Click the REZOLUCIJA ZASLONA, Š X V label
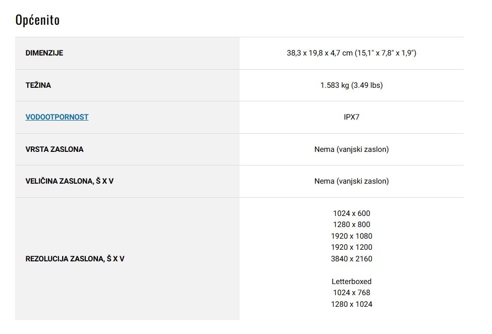Screen dimensions: 492x334 (75, 259)
